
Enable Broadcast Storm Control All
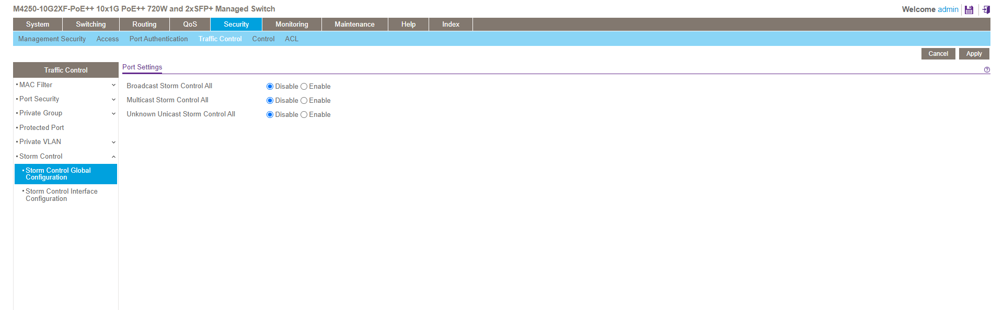(304, 87)
